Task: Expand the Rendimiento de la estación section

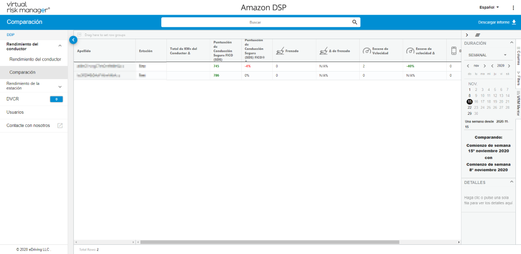Action: point(60,86)
